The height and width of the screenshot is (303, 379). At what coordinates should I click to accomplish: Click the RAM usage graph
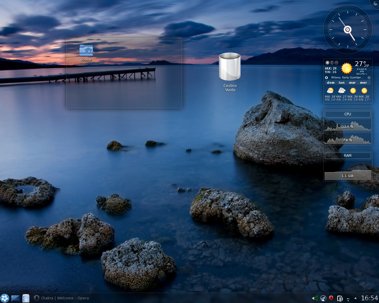tap(348, 172)
